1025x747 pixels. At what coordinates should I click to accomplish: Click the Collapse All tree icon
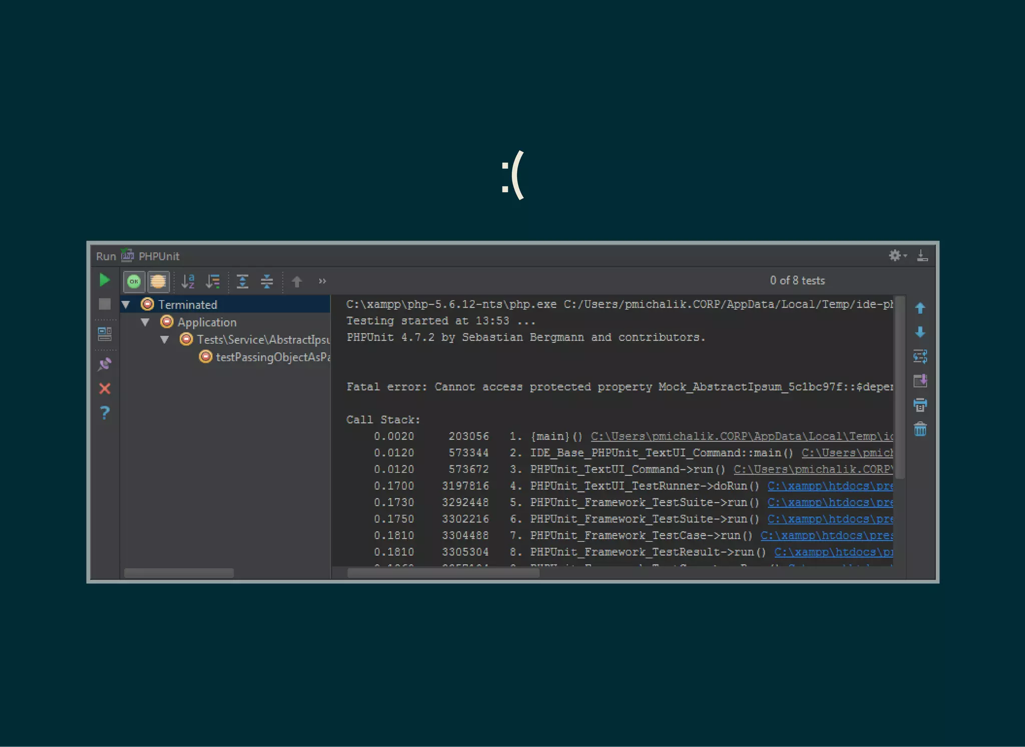(x=267, y=281)
